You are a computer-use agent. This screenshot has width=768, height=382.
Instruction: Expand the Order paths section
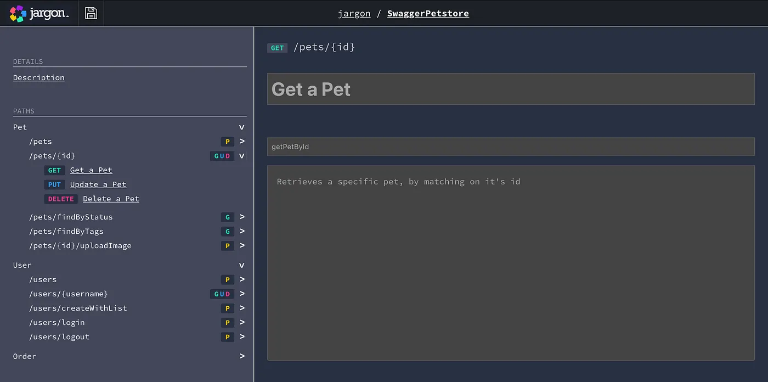coord(241,356)
